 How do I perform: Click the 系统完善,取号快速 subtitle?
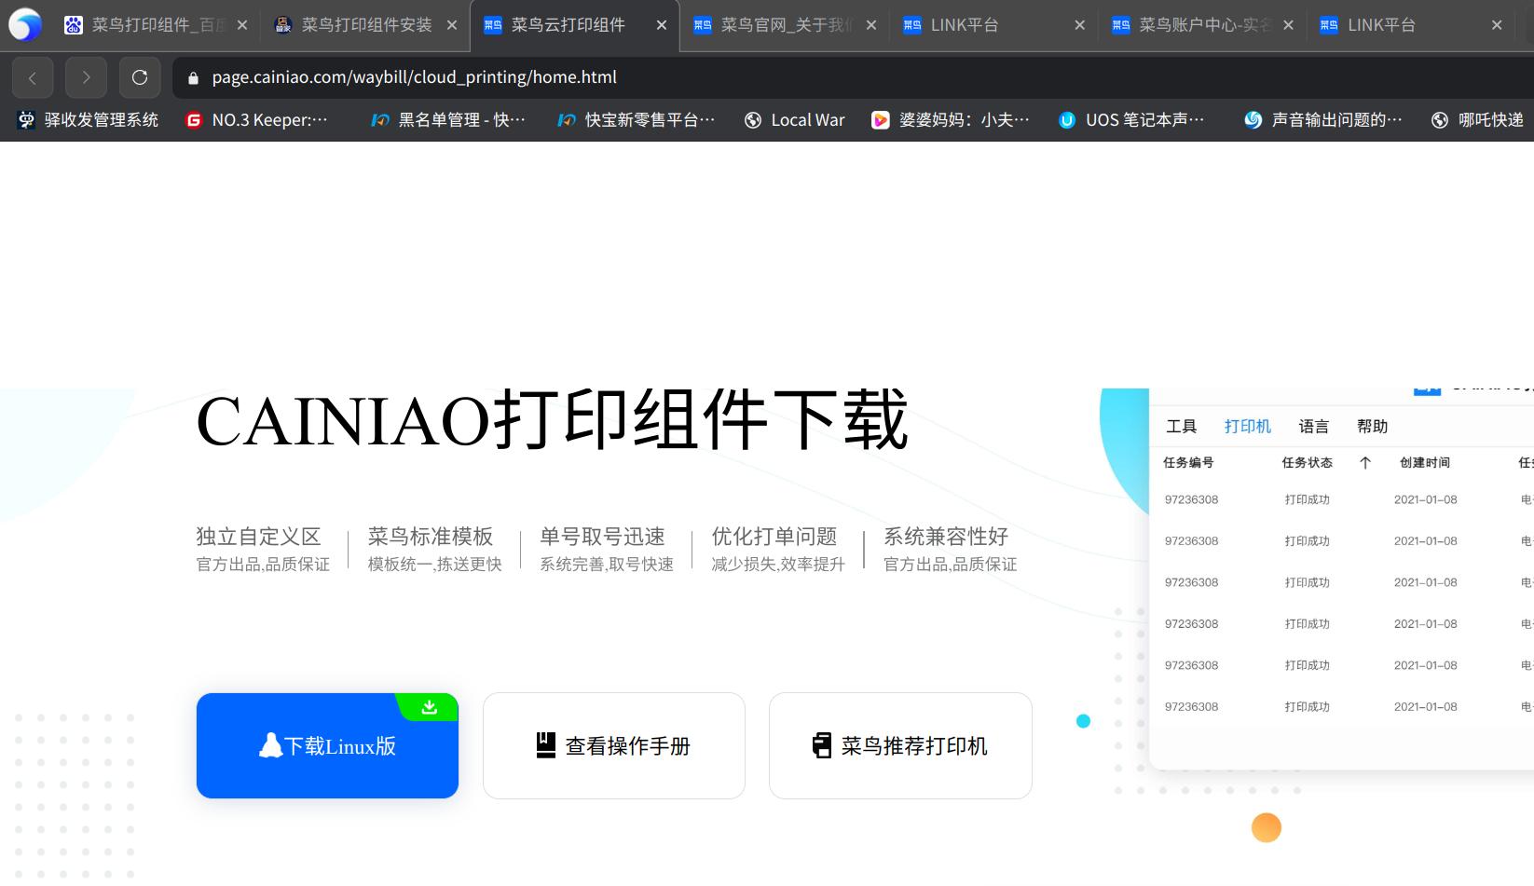[607, 565]
